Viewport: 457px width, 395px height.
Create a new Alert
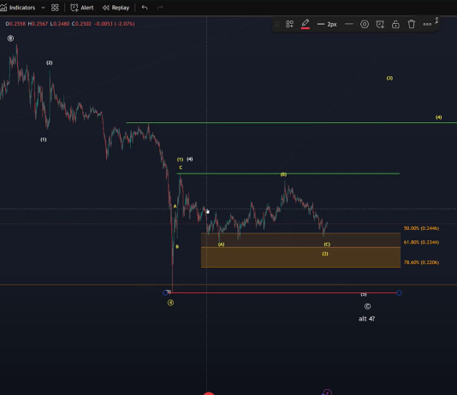point(82,8)
